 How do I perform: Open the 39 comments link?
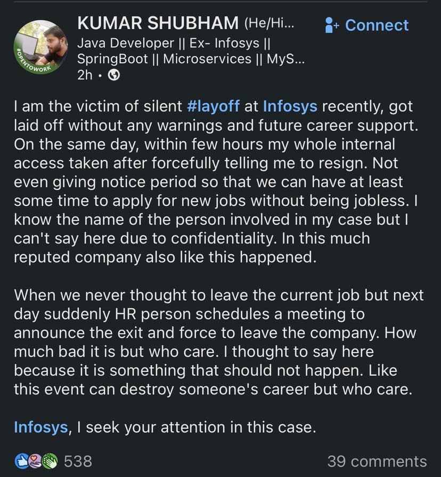tap(377, 461)
